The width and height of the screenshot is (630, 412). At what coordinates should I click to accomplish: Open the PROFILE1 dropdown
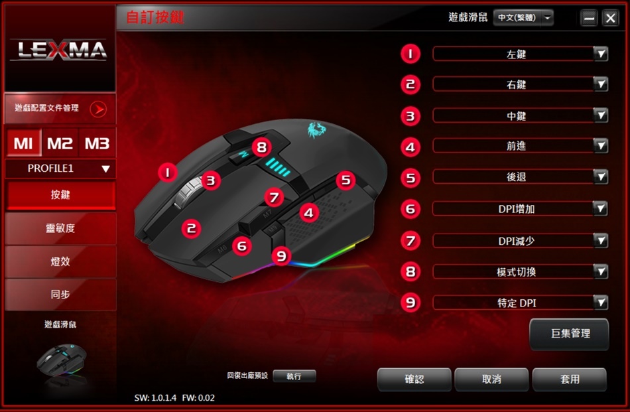tap(60, 169)
